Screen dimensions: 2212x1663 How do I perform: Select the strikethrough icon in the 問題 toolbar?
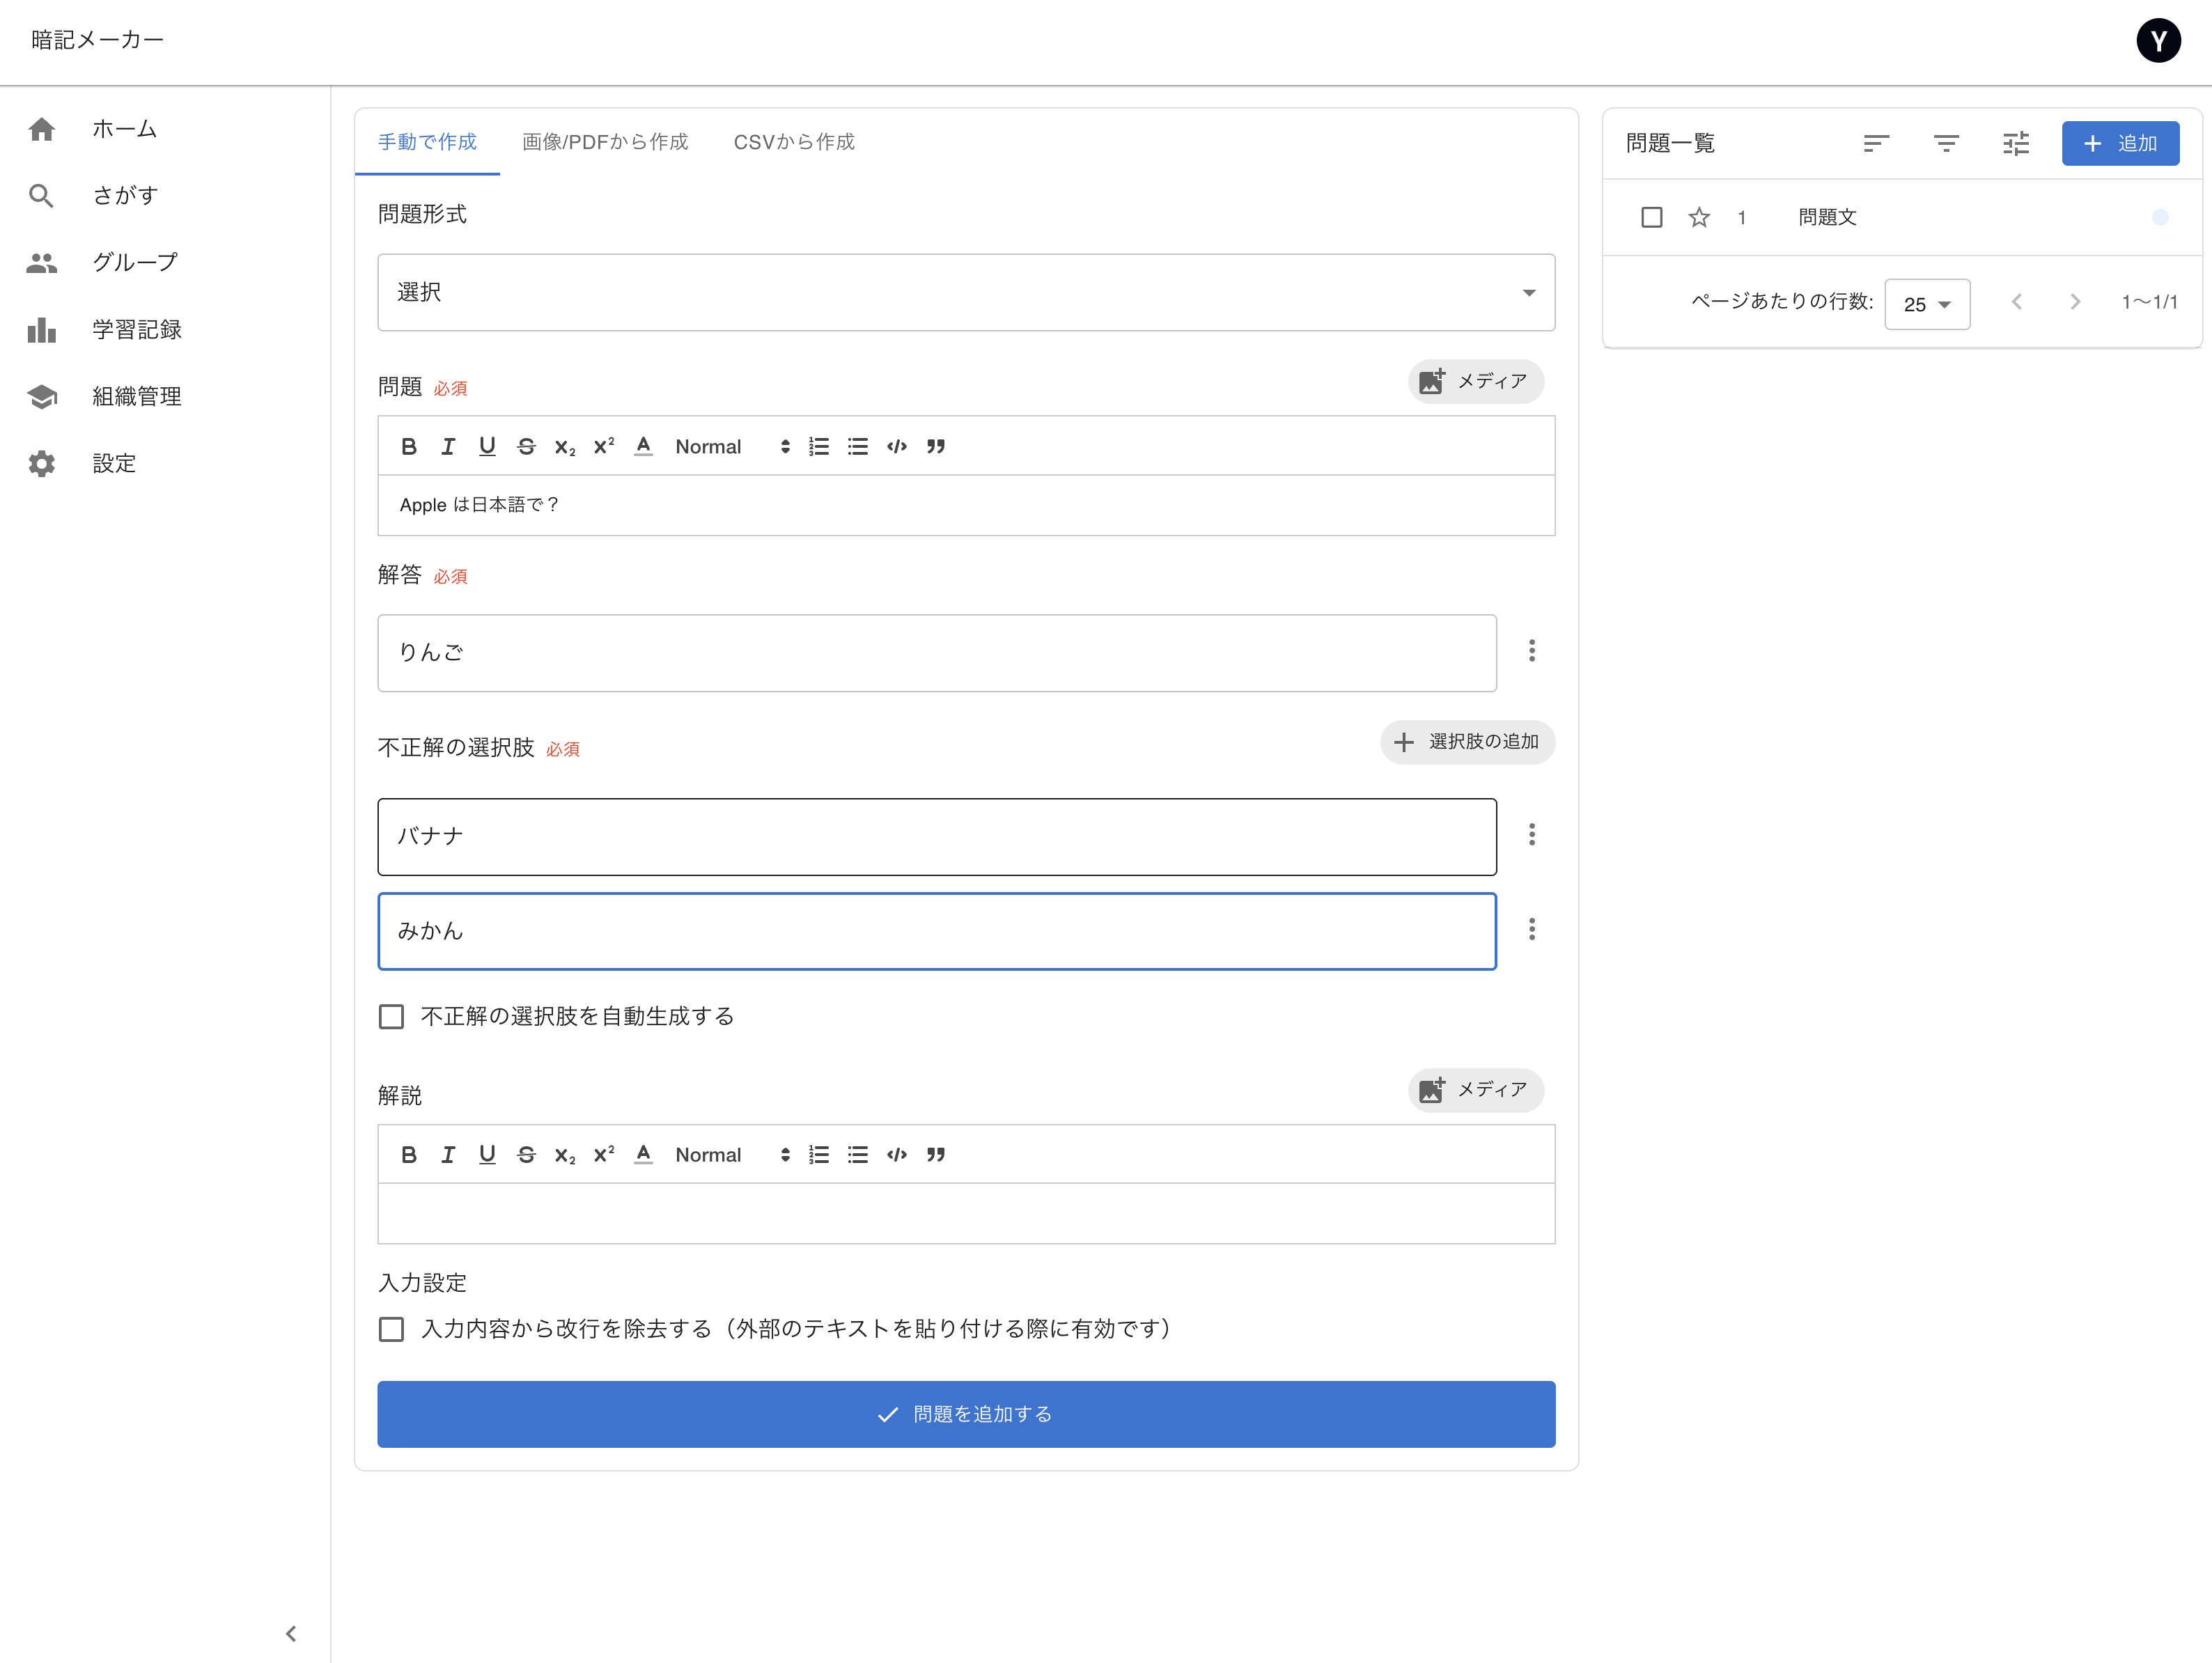(526, 446)
